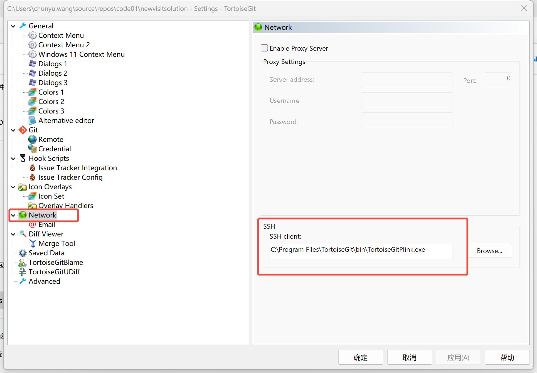Click the Dialogs 2 windows icon
Screen dimensions: 537x373
33,73
